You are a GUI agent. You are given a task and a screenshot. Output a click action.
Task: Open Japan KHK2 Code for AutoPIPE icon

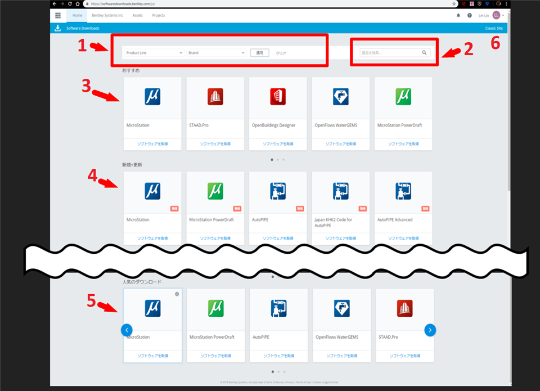coord(341,191)
